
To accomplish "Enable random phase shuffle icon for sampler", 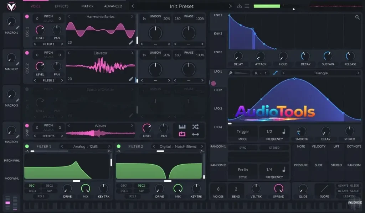I will pyautogui.click(x=195, y=127).
